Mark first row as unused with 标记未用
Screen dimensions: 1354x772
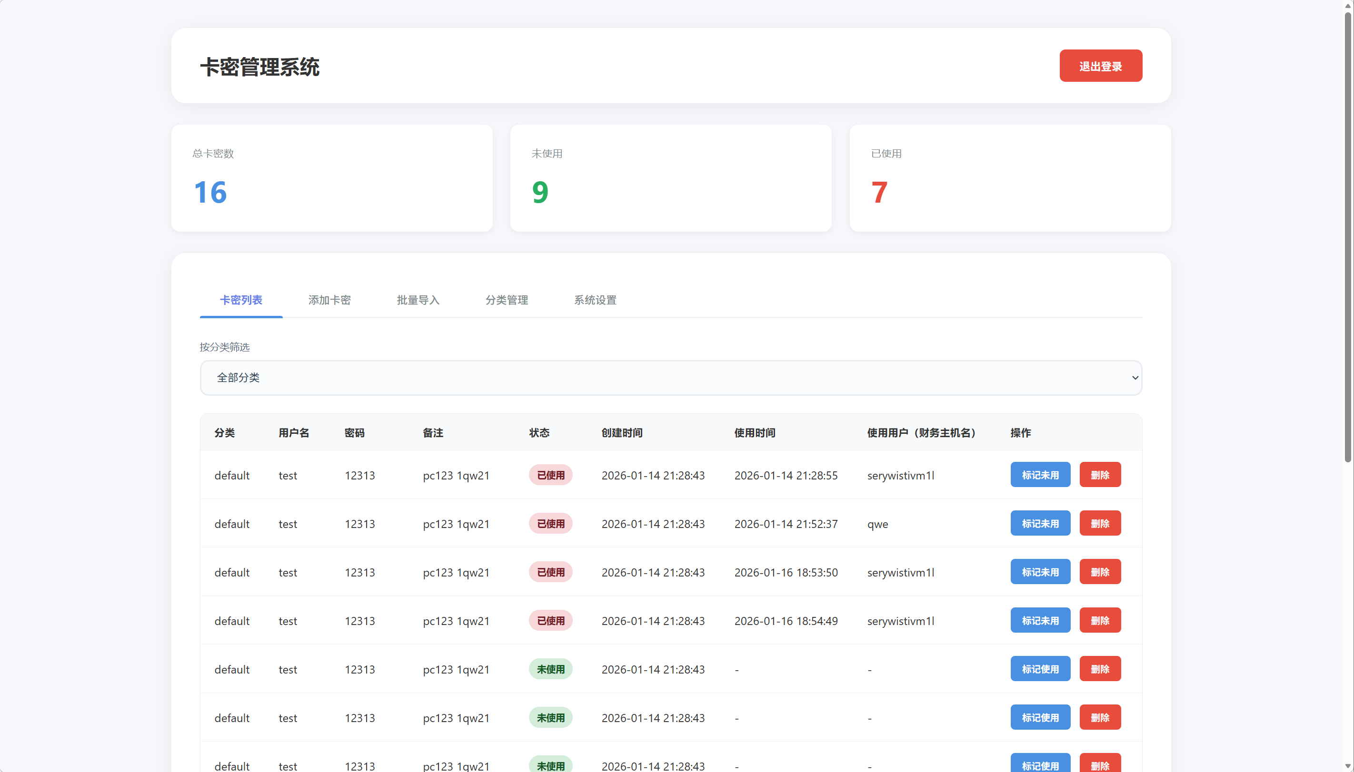1040,475
